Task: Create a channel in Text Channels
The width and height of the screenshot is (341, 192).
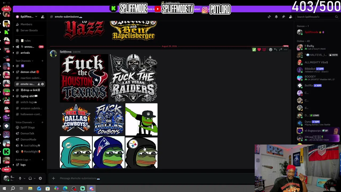Action: [x=42, y=61]
